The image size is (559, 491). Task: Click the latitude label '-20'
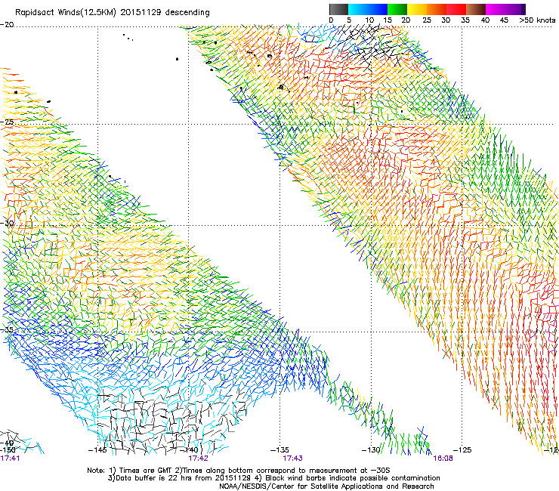(7, 25)
